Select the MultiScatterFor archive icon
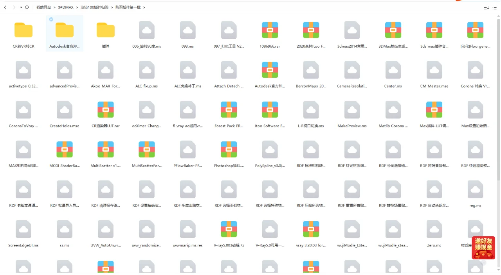This screenshot has height=275, width=501. [147, 150]
